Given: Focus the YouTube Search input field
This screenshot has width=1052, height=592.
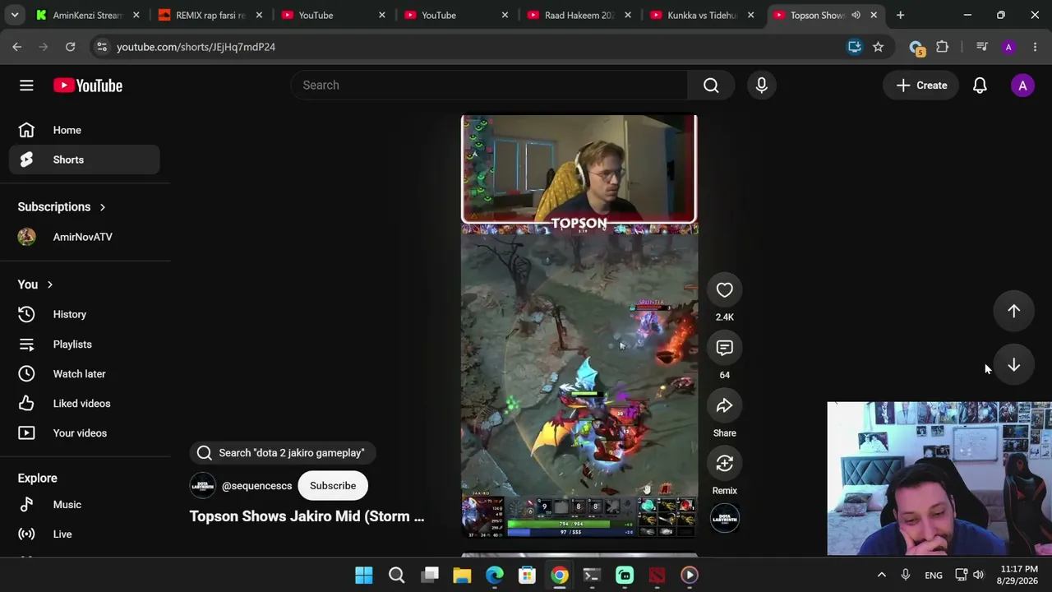Looking at the screenshot, I should tap(489, 86).
